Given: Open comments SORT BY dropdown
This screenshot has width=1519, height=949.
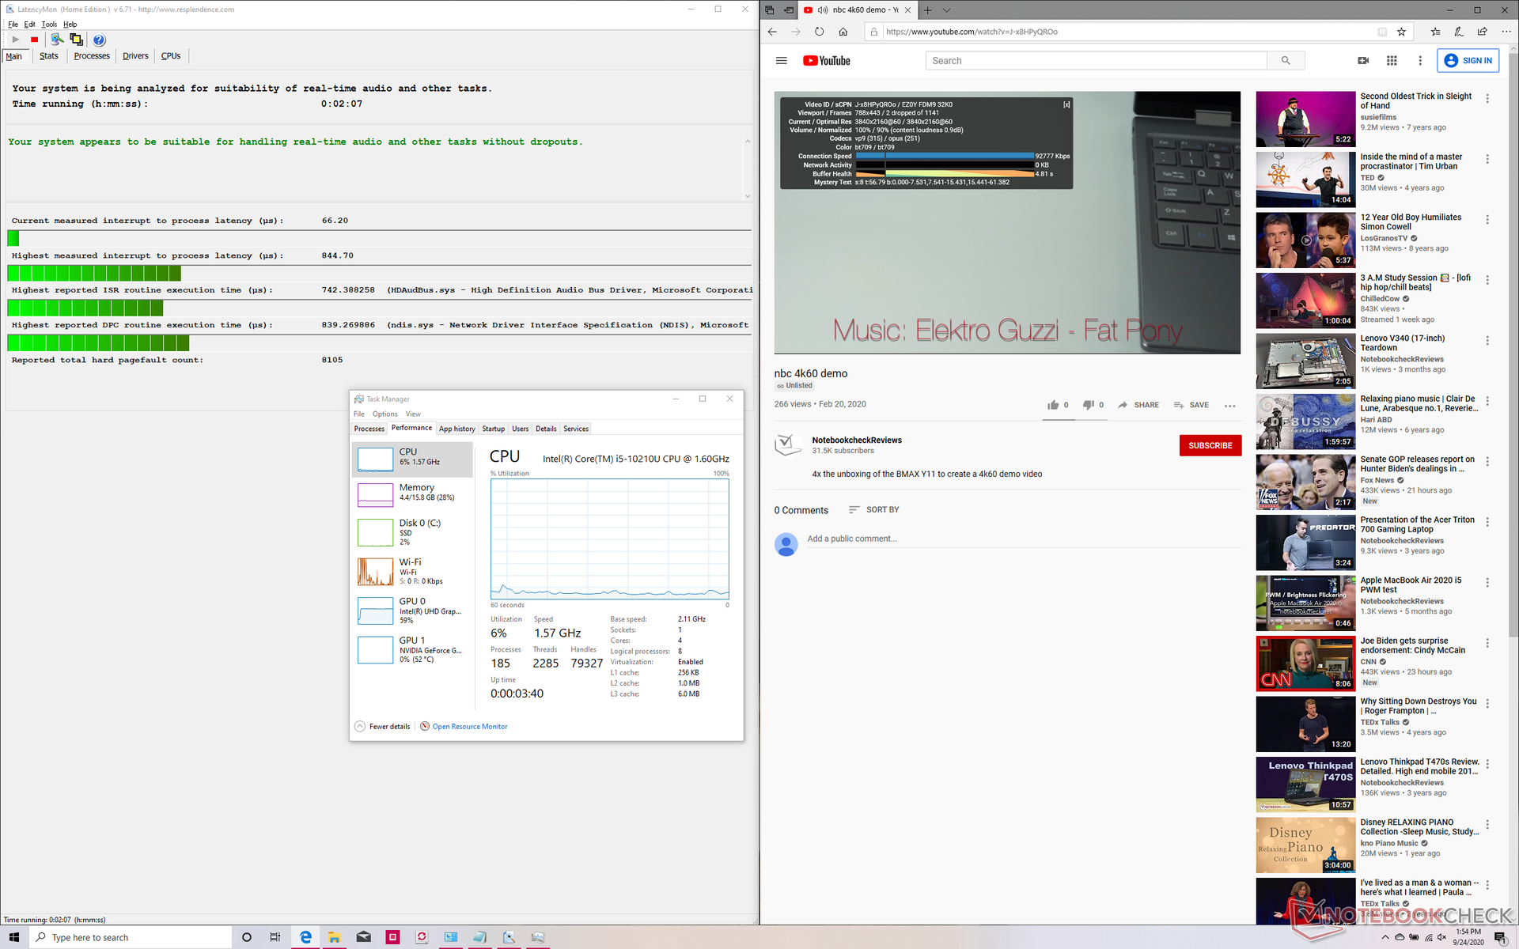Looking at the screenshot, I should tap(873, 510).
